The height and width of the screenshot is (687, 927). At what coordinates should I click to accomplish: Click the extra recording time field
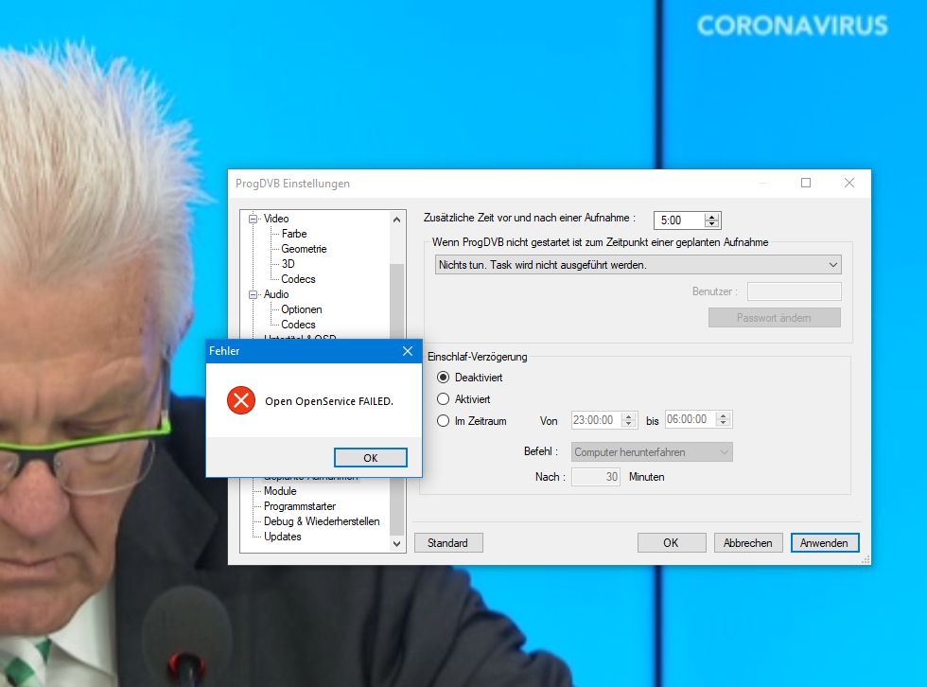pos(679,220)
